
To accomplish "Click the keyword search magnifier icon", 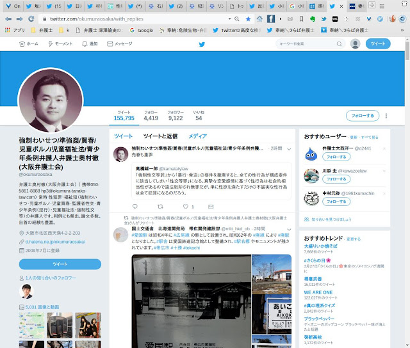I will [339, 44].
